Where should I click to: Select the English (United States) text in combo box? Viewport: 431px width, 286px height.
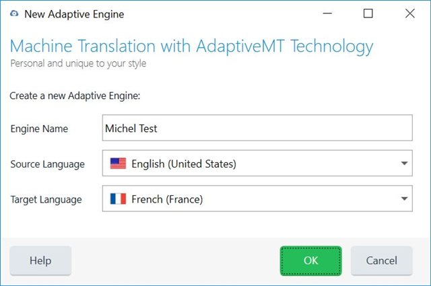(x=184, y=164)
